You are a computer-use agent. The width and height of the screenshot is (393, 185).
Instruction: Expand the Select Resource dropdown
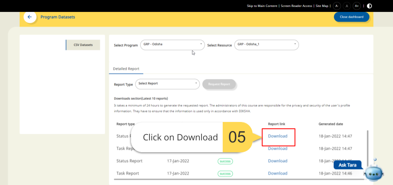point(266,45)
